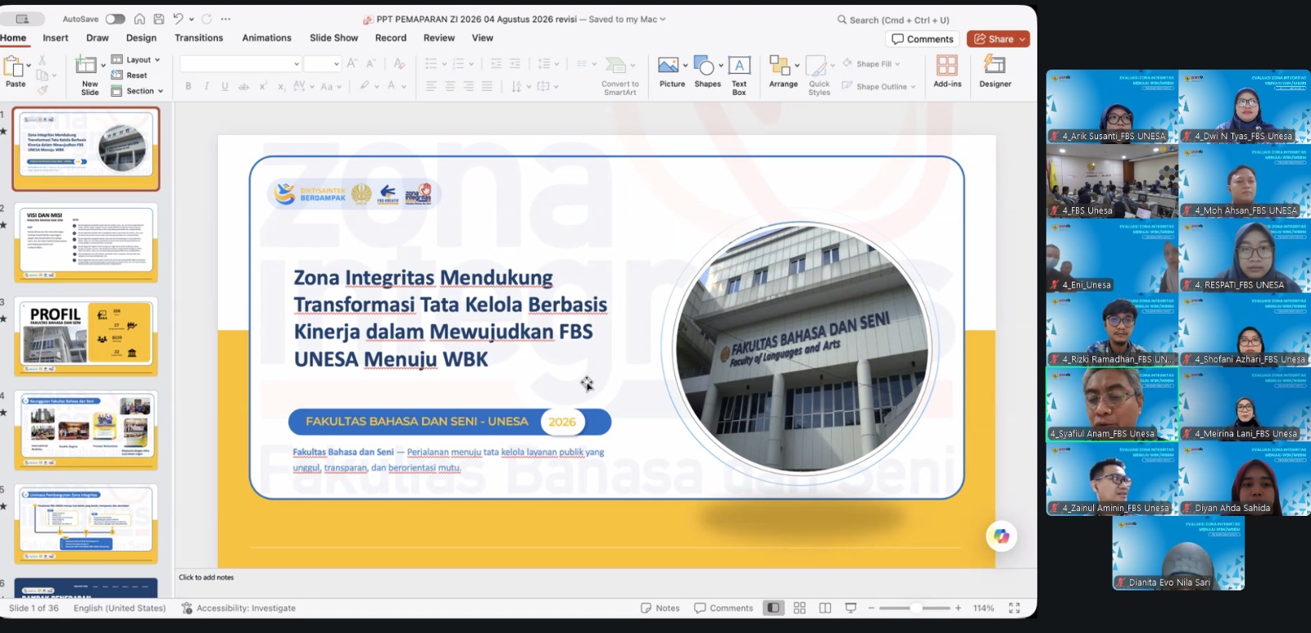This screenshot has width=1311, height=633.
Task: Open the Insert ribbon tab
Action: (56, 38)
